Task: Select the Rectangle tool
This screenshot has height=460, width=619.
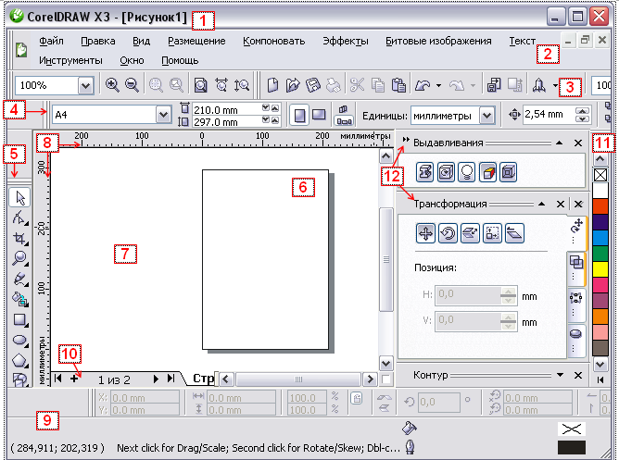Action: 19,319
